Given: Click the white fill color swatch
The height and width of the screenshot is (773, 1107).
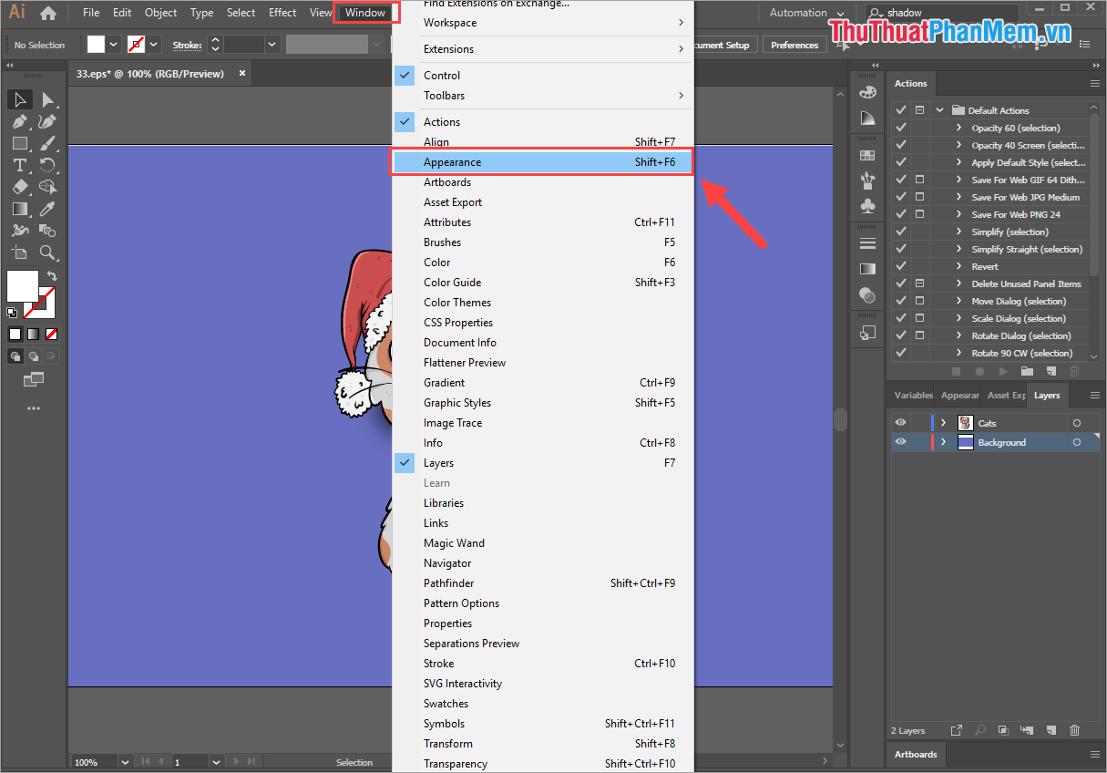Looking at the screenshot, I should click(x=24, y=287).
